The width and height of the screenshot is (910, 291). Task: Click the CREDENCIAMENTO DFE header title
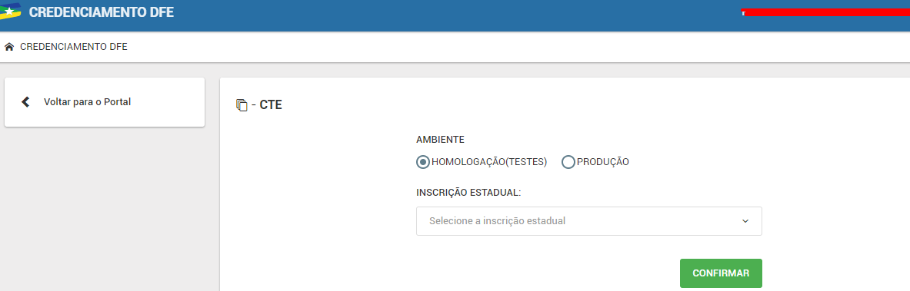tap(101, 12)
